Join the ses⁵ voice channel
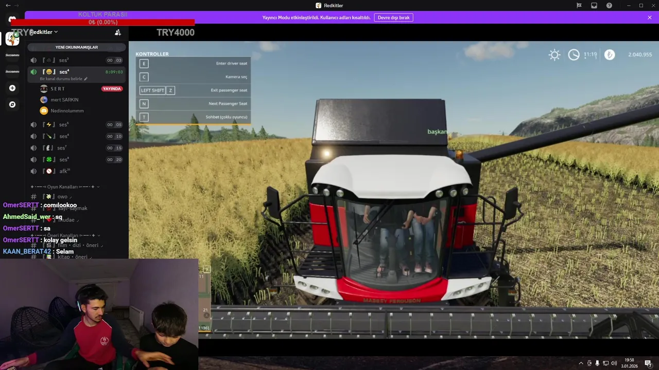The height and width of the screenshot is (370, 659). point(77,124)
